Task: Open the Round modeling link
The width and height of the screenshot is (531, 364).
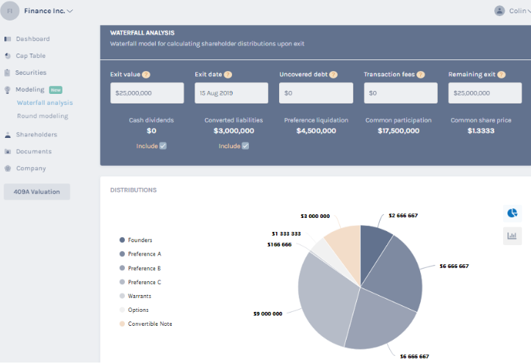Action: pyautogui.click(x=43, y=116)
